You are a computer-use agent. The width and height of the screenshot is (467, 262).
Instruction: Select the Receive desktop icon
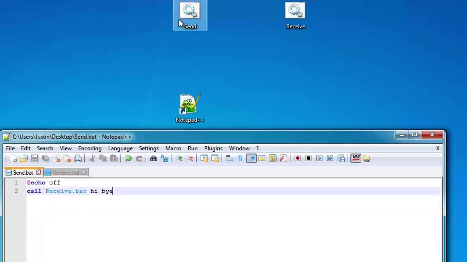[x=296, y=16]
